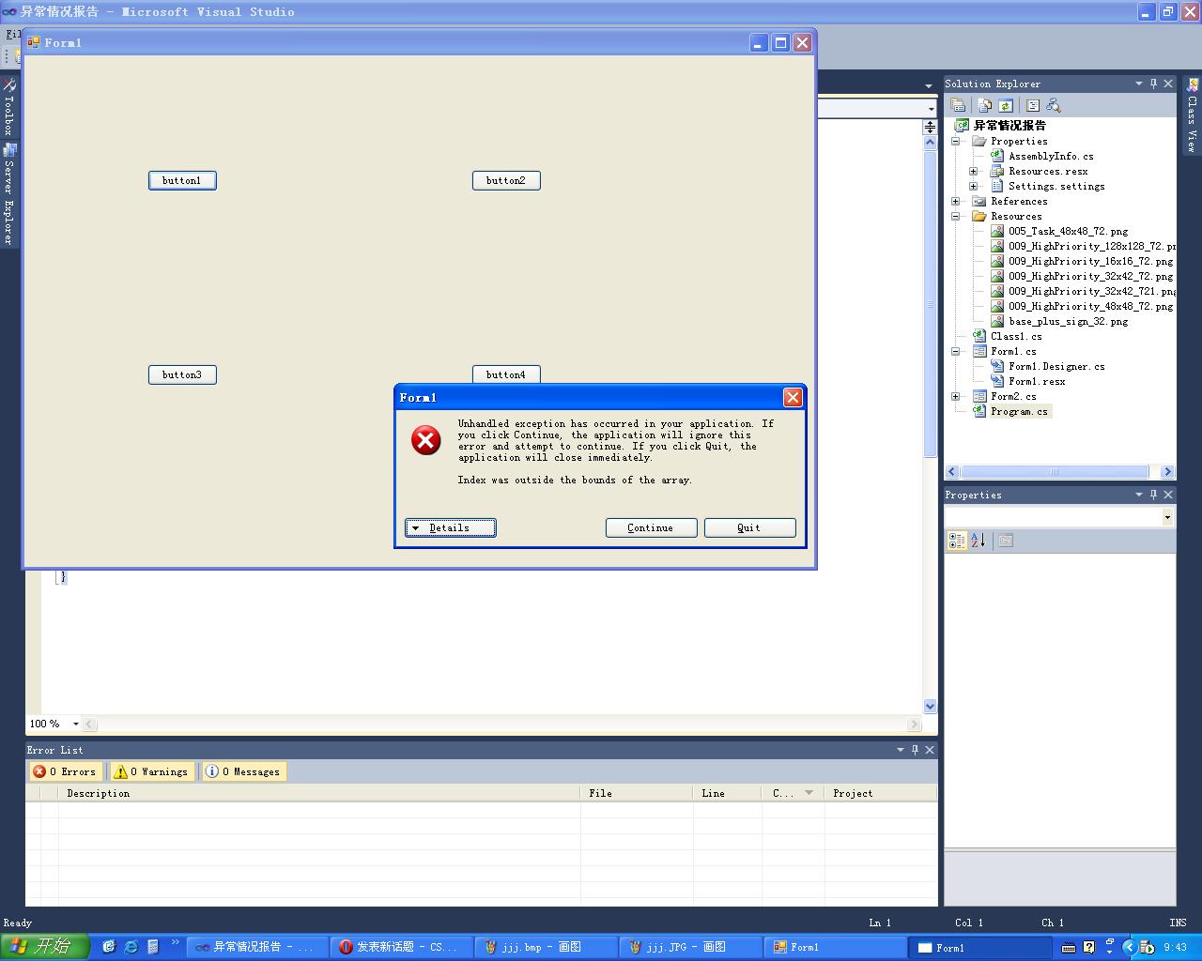Toggle the 0 Warnings filter
Image resolution: width=1202 pixels, height=961 pixels.
151,771
